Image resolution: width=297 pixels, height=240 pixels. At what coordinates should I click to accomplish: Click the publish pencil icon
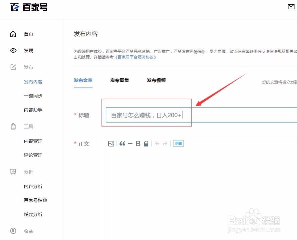pos(13,67)
